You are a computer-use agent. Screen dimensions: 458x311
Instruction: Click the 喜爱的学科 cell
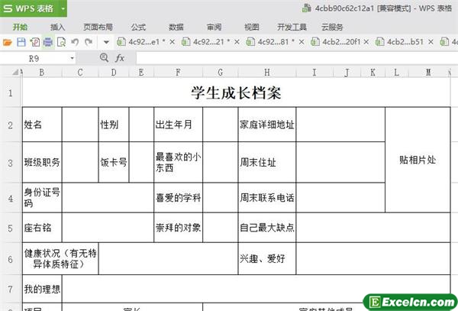tap(178, 198)
